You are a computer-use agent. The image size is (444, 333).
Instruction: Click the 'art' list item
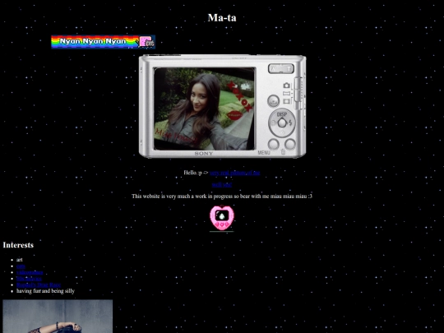(x=19, y=260)
